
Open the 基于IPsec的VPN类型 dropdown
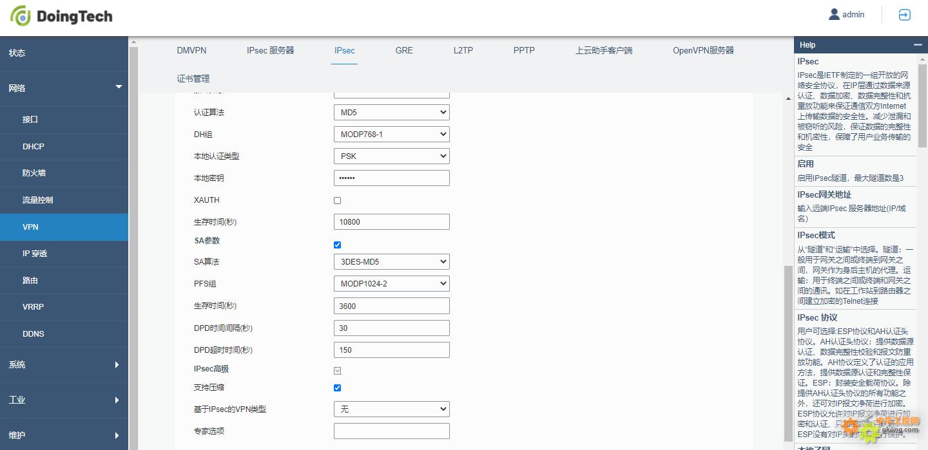[392, 409]
